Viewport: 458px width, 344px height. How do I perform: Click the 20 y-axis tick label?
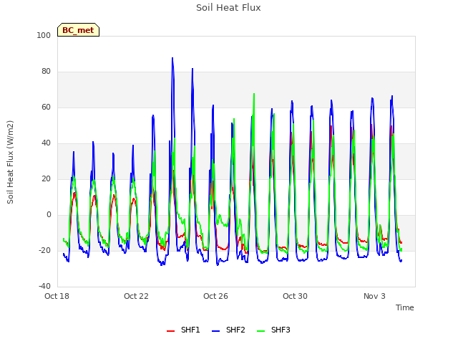[46, 178]
